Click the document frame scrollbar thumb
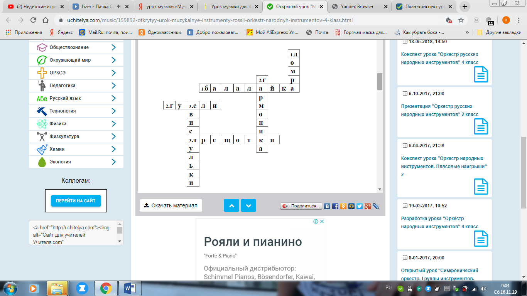Image resolution: width=527 pixels, height=296 pixels. pos(380,81)
